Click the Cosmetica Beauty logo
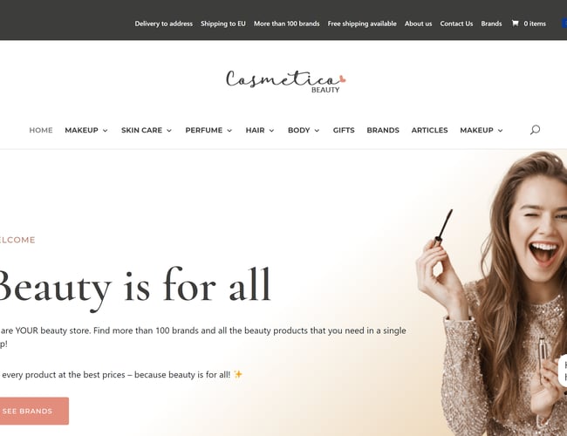Viewport: 567px width, 436px height. pos(285,81)
